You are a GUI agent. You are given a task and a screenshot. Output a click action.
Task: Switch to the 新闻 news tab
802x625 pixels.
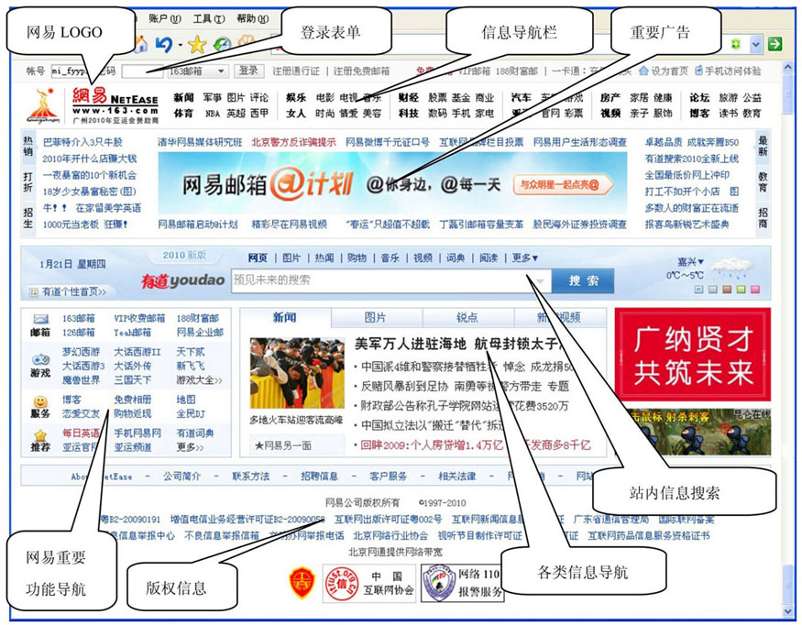pos(284,318)
